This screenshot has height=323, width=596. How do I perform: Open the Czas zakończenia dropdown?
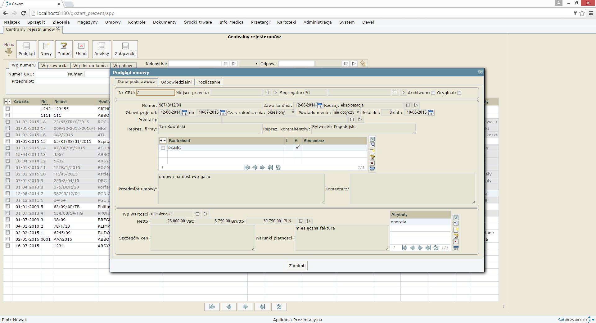(281, 112)
